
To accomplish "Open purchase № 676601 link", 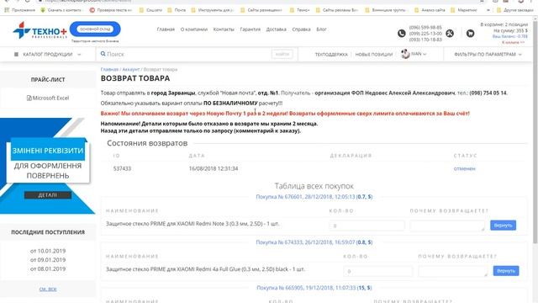I will point(314,197).
